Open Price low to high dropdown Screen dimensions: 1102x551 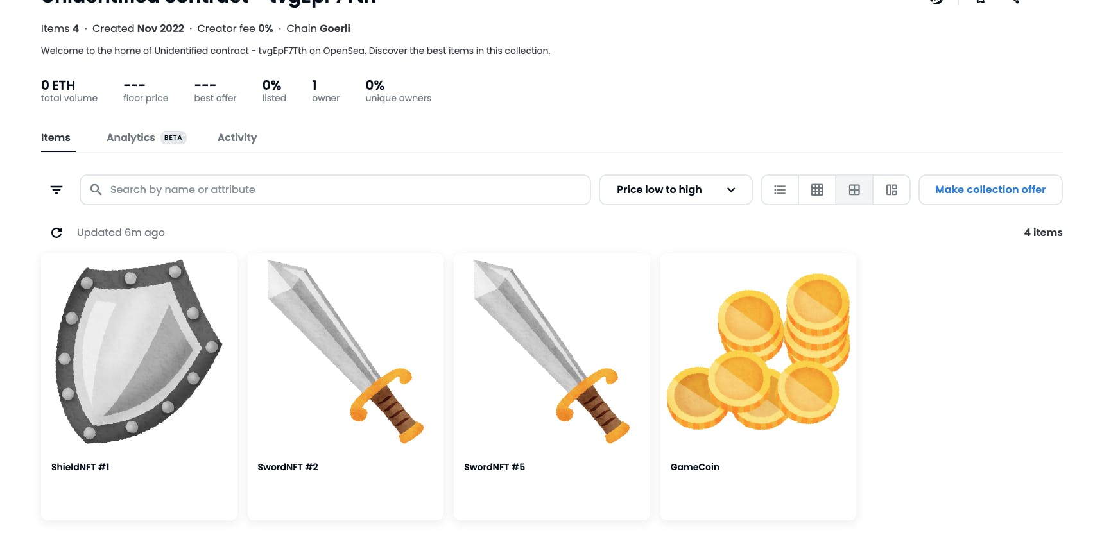(659, 190)
